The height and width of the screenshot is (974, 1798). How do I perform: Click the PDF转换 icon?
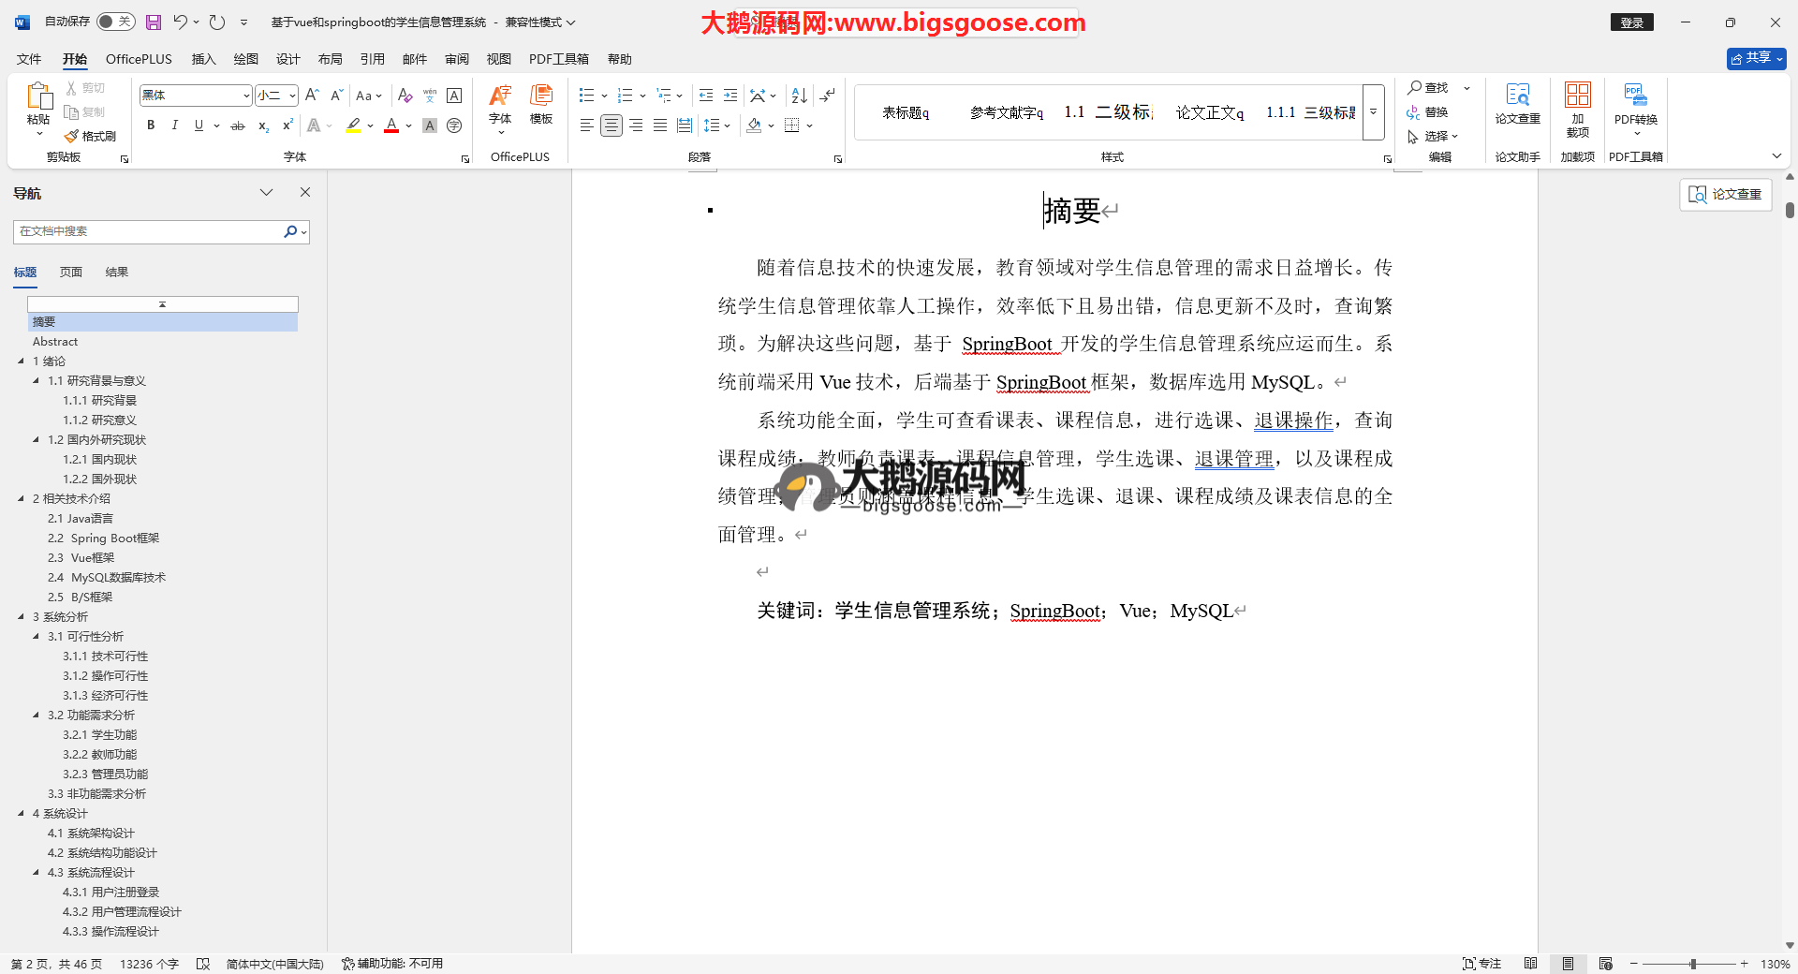(x=1635, y=103)
